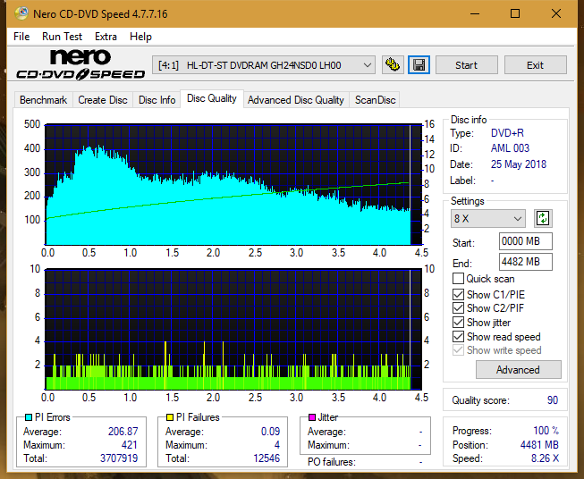Screen dimensions: 584x479
Task: Click the yellow PI Failures color swatch
Action: [x=170, y=417]
